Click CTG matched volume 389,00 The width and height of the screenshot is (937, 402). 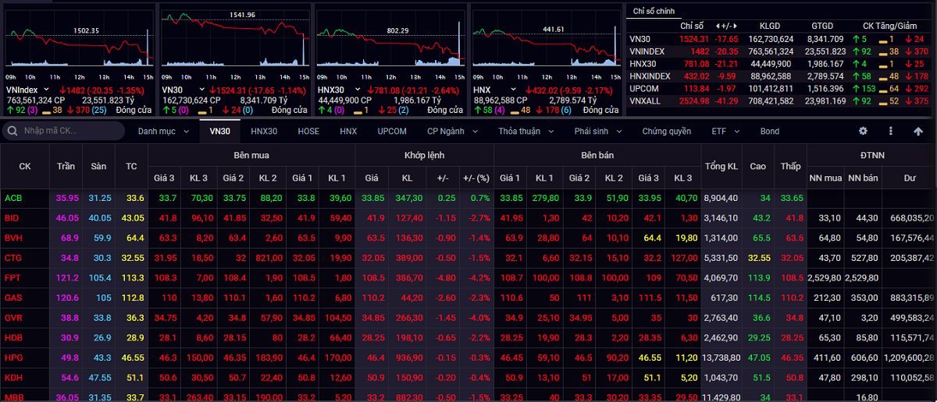(x=409, y=257)
